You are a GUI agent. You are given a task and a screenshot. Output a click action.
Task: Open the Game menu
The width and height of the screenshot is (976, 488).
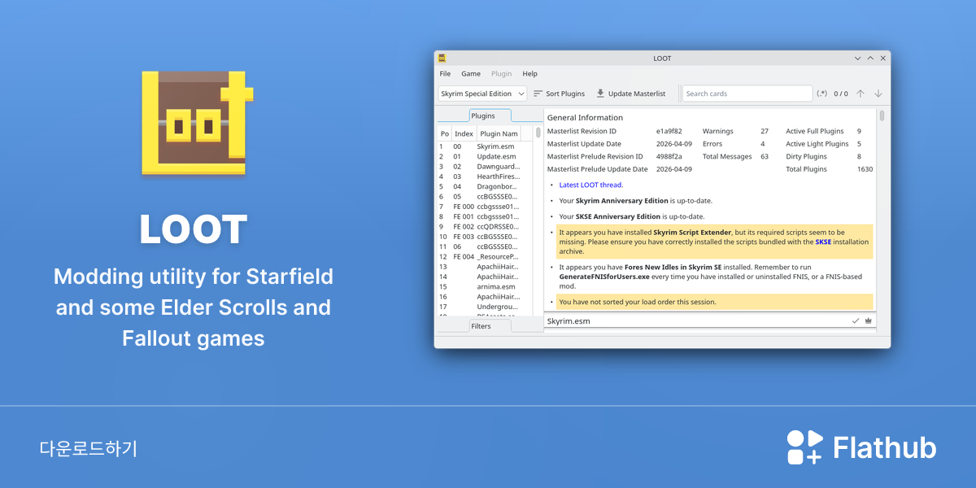click(x=471, y=74)
